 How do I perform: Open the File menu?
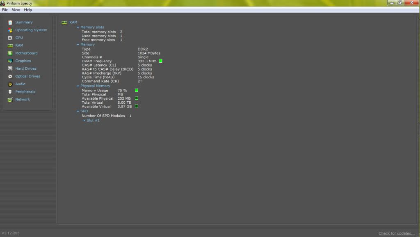5,10
